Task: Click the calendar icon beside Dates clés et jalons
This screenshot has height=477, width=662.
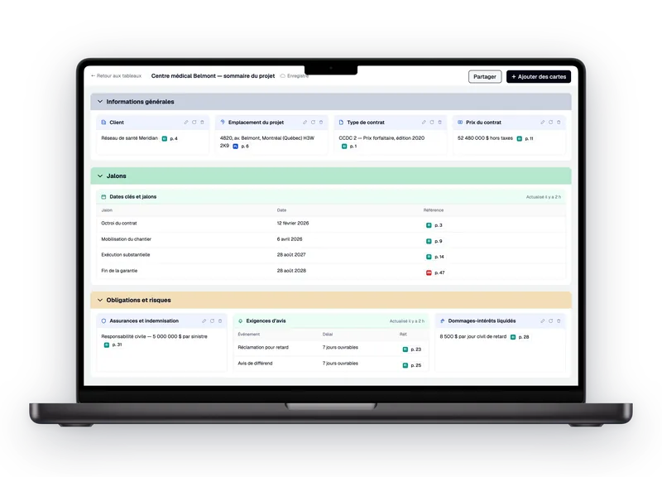Action: pos(103,196)
